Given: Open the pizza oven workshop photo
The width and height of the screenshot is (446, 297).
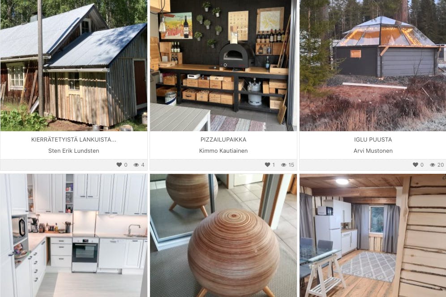Looking at the screenshot, I should [x=223, y=65].
